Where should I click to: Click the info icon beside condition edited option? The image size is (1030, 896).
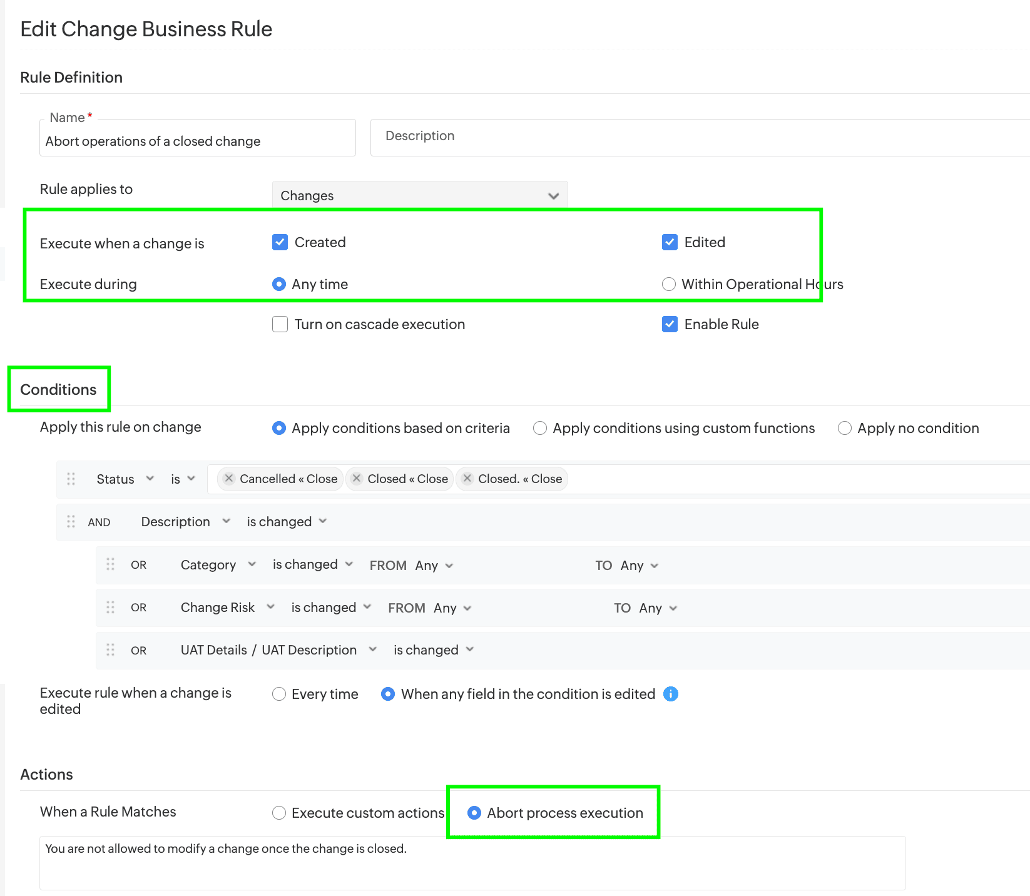click(670, 694)
